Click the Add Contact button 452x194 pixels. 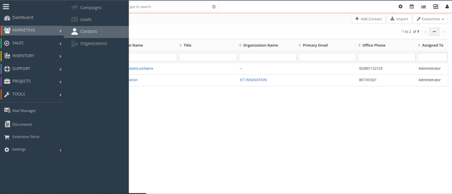tap(368, 19)
